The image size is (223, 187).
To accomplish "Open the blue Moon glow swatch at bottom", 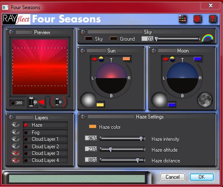I will click(172, 105).
